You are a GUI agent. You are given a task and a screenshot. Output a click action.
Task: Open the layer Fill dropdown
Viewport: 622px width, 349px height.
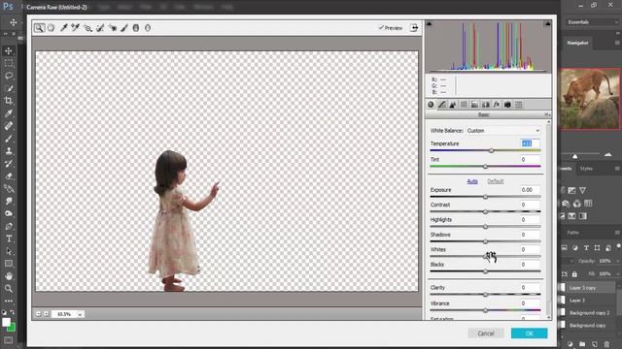click(x=617, y=273)
